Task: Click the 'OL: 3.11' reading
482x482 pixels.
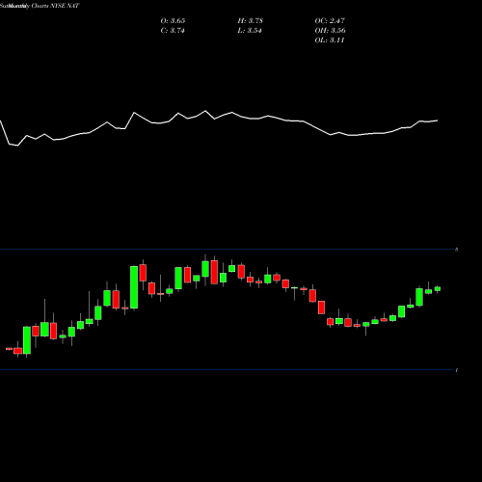Action: 330,40
